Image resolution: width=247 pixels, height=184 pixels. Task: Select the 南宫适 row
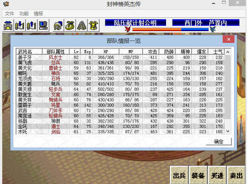[x=120, y=116]
